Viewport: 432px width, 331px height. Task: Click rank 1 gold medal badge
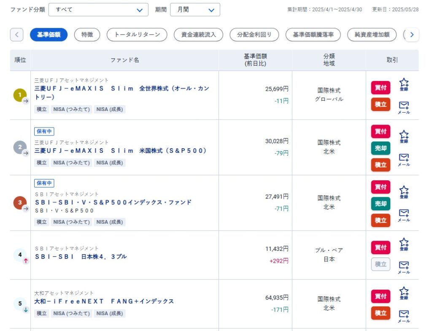click(x=20, y=95)
